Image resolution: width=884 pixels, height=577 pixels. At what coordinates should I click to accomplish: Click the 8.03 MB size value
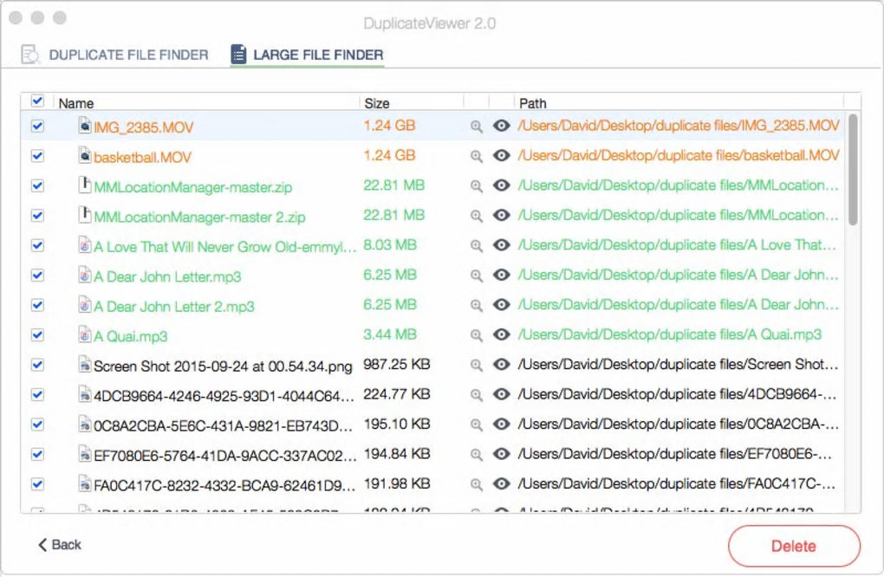(x=390, y=245)
